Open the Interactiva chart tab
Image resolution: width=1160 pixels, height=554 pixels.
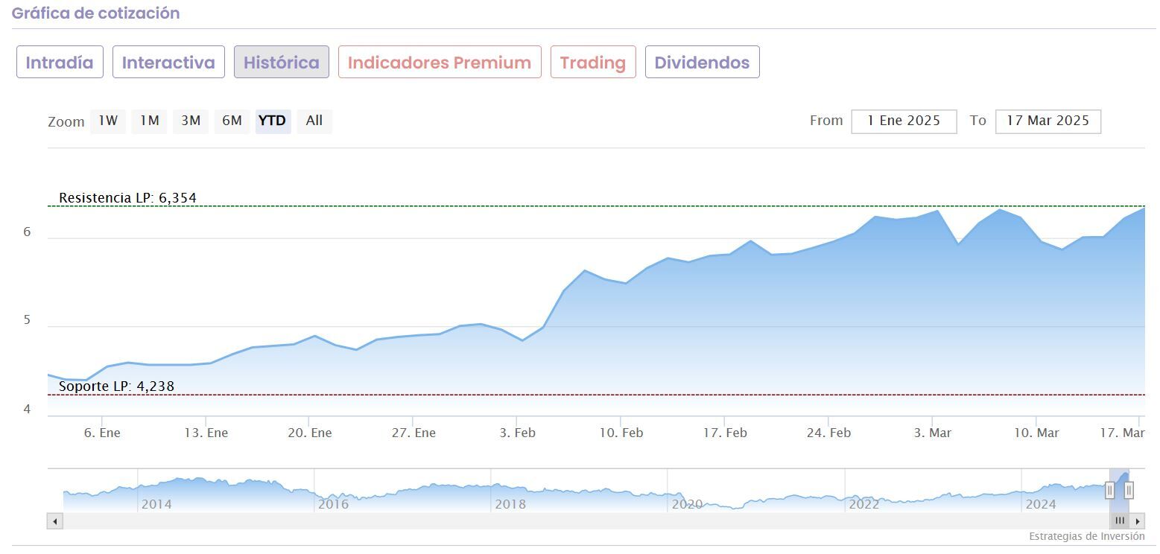point(168,63)
